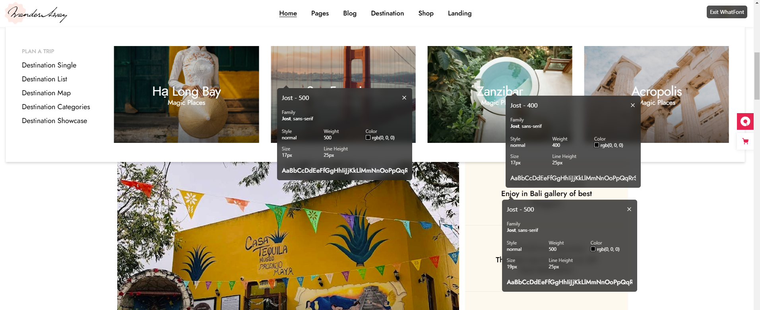Open the Destination menu in the top navigation
Viewport: 760px width, 310px height.
(x=388, y=13)
